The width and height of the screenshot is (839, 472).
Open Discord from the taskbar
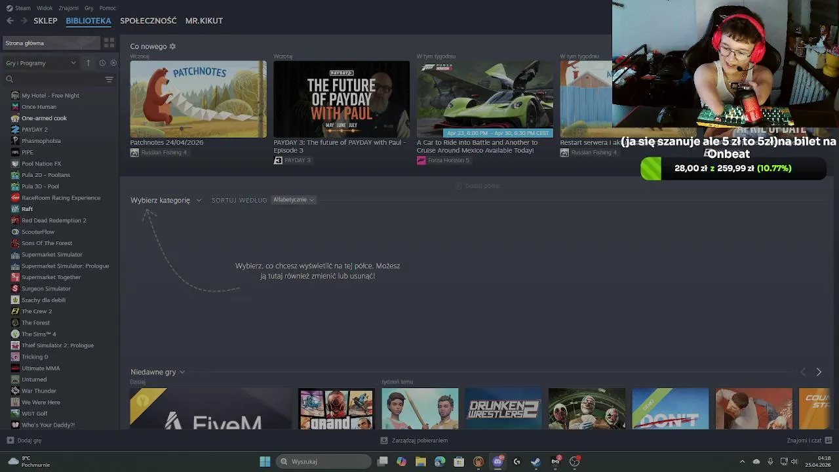click(498, 462)
